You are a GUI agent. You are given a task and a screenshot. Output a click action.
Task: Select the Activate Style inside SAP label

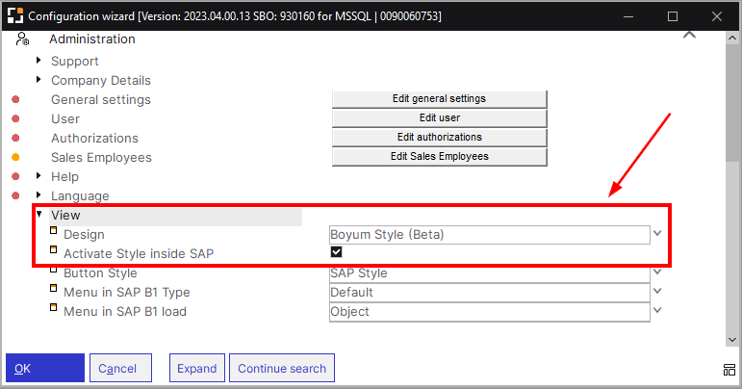click(139, 254)
